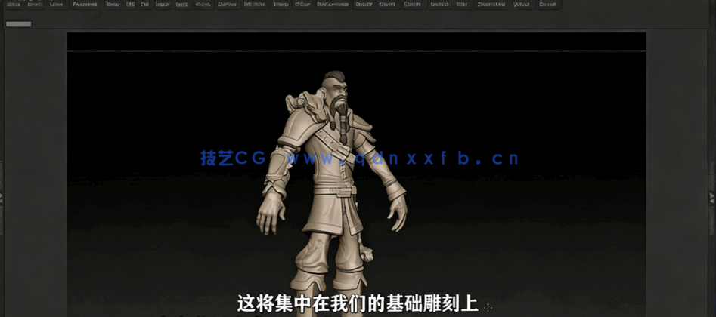This screenshot has width=716, height=317.
Task: Open the Draw menu
Action: click(113, 5)
